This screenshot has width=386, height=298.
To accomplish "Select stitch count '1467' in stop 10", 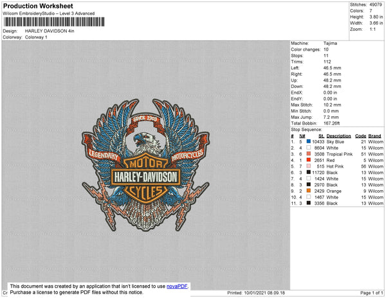I will pos(319,197).
